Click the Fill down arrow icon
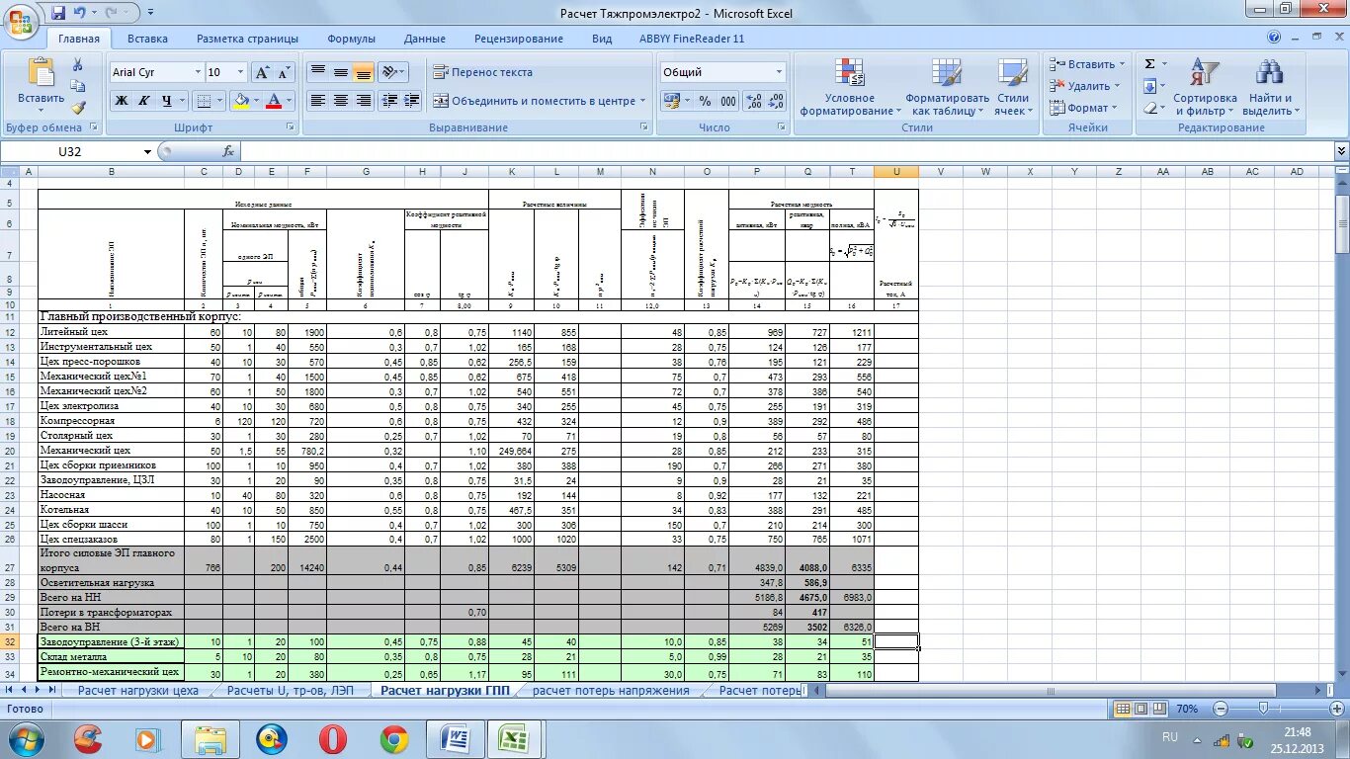 coord(1149,86)
